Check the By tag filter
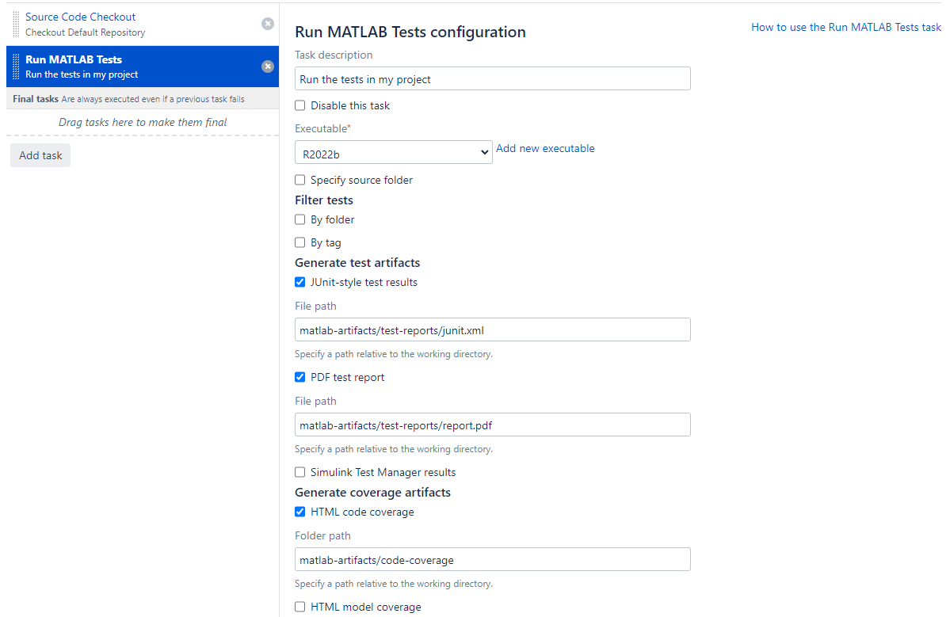 [x=299, y=242]
